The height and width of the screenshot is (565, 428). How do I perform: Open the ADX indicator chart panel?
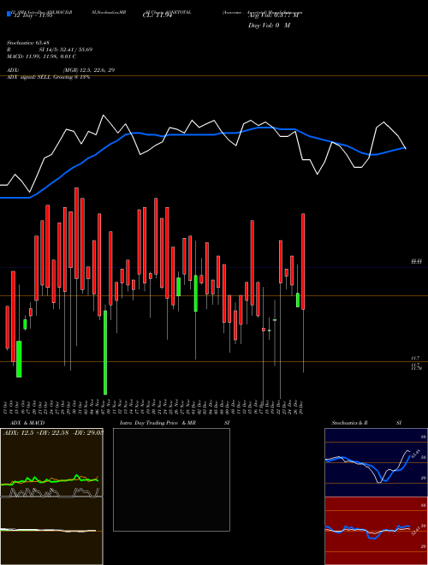tap(51, 462)
